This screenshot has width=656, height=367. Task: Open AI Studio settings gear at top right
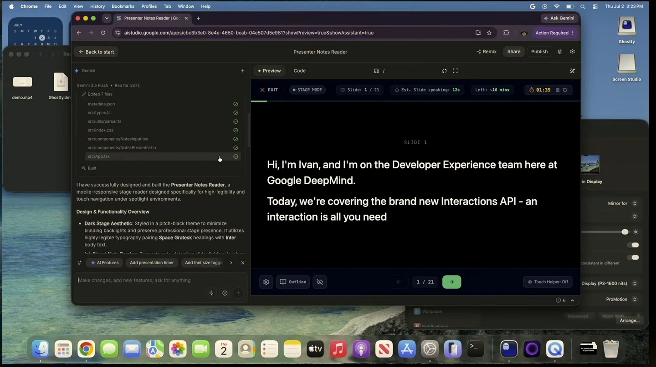[572, 52]
